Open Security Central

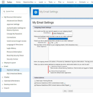12,59
